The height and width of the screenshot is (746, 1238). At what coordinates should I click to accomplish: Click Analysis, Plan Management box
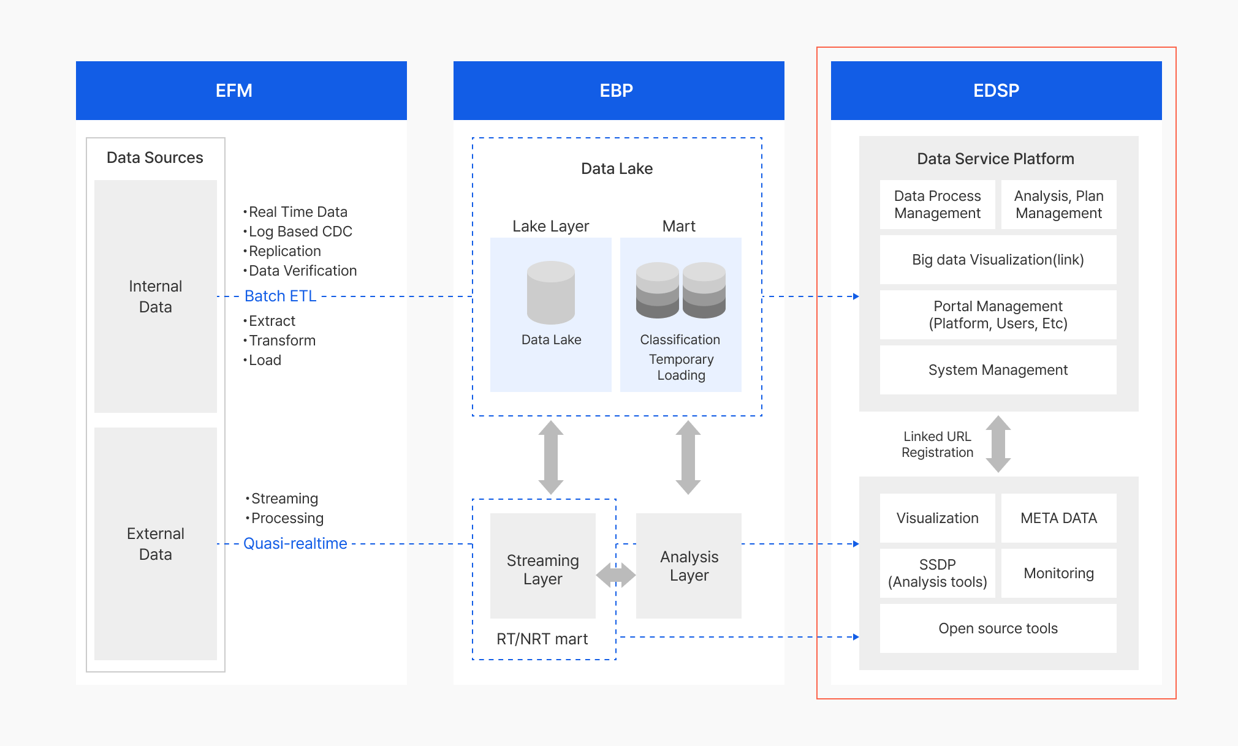coord(1059,205)
